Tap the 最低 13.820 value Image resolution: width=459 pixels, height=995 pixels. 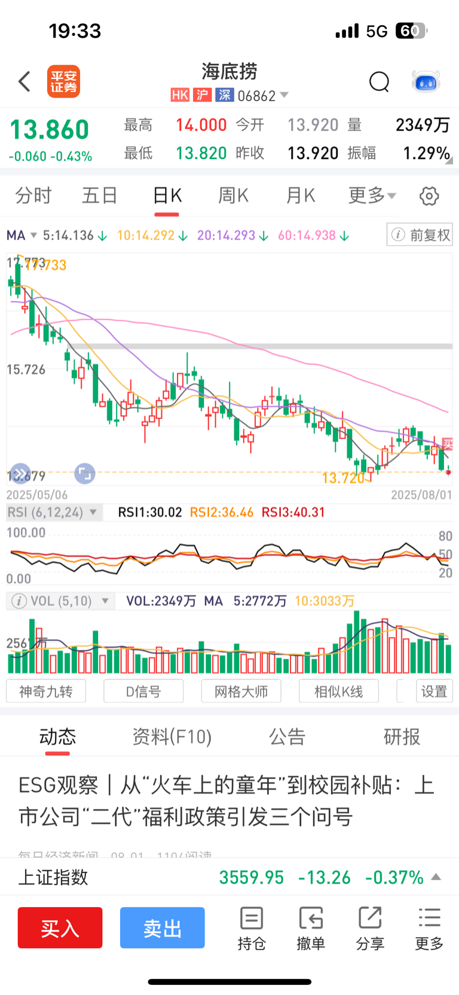pyautogui.click(x=201, y=153)
